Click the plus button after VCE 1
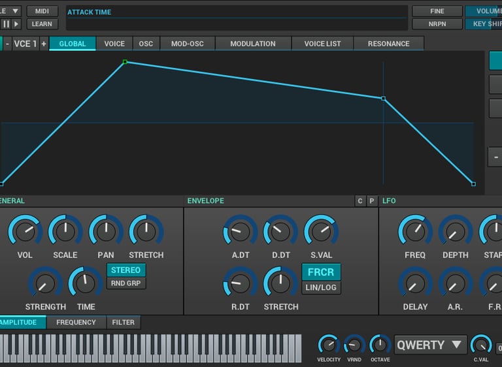The image size is (502, 367). point(44,44)
